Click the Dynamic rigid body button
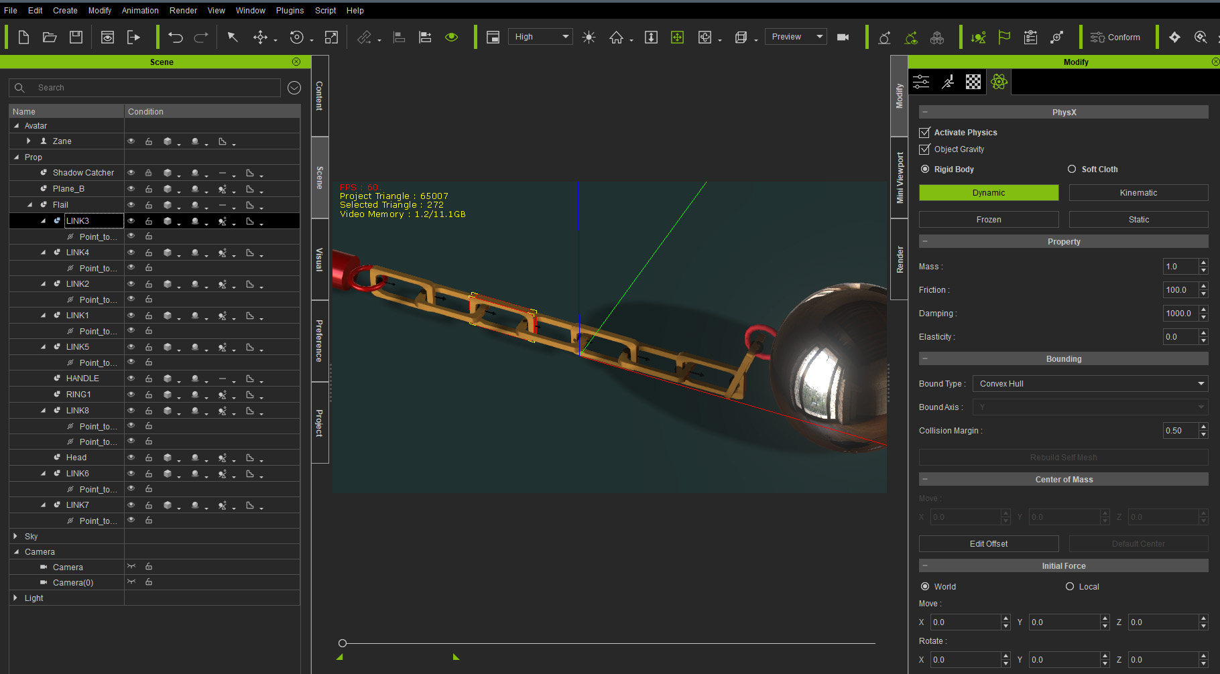This screenshot has height=674, width=1220. point(989,193)
